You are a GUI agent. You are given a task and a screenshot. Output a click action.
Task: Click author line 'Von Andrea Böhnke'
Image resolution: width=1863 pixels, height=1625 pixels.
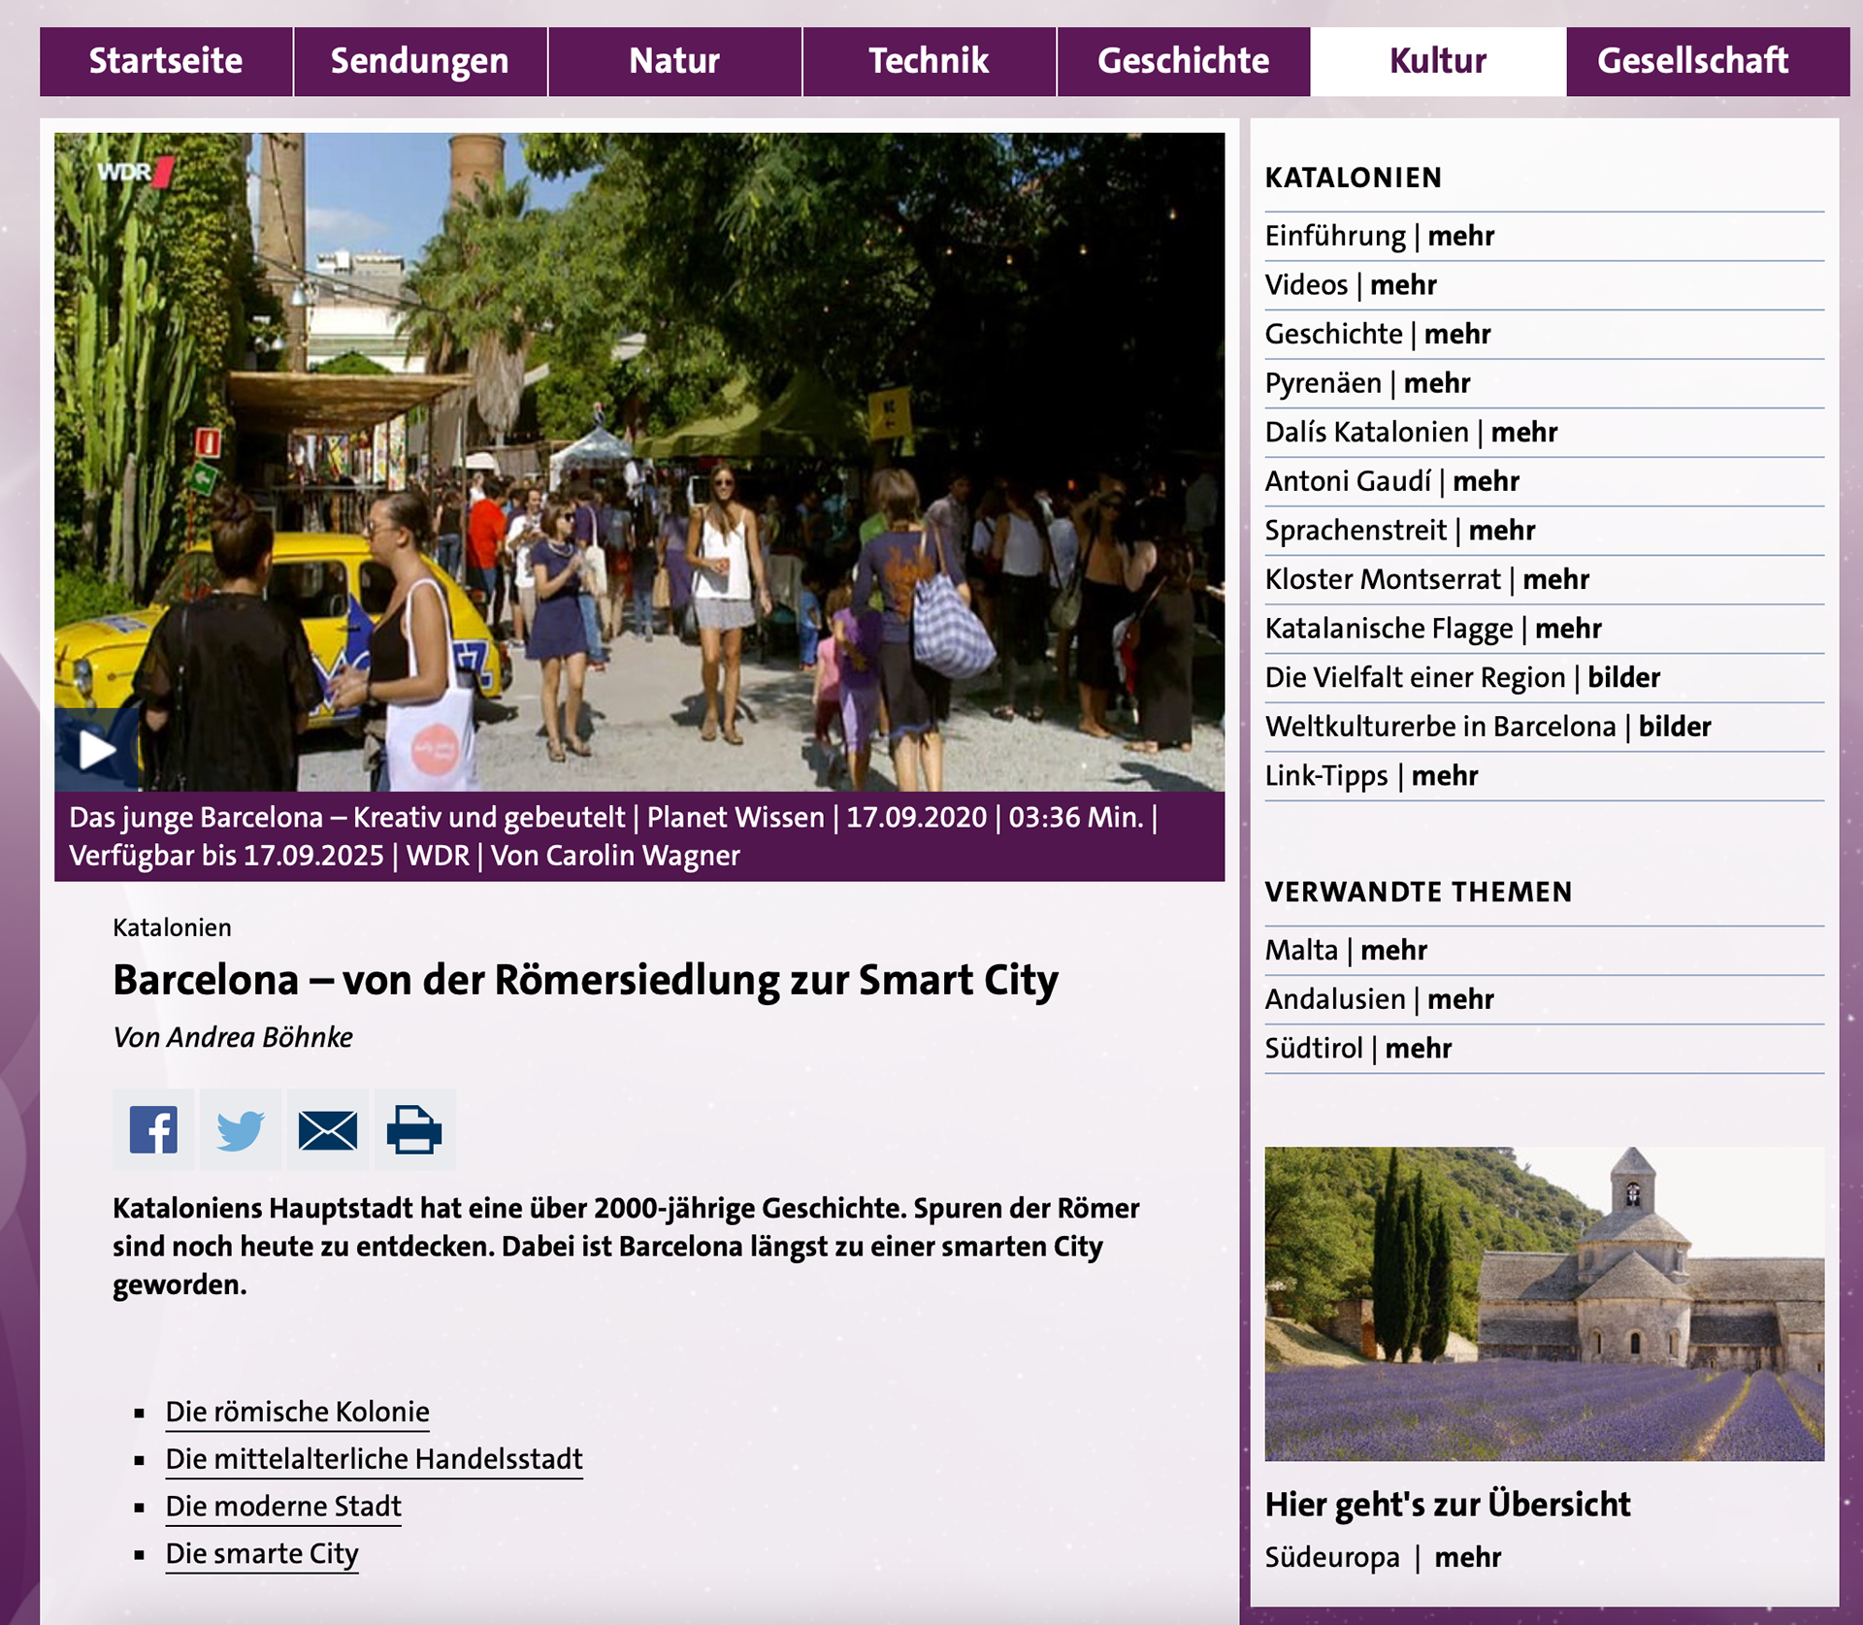tap(233, 1038)
